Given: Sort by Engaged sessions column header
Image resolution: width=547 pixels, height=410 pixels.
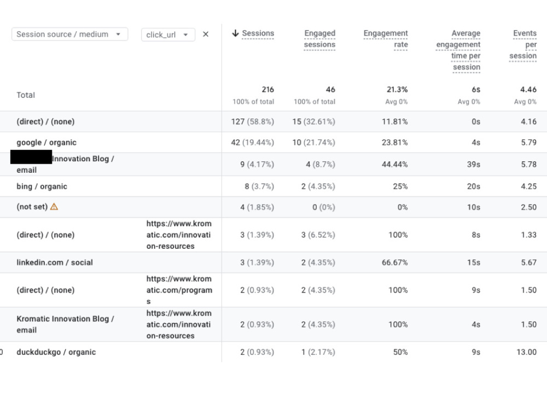Looking at the screenshot, I should click(319, 39).
